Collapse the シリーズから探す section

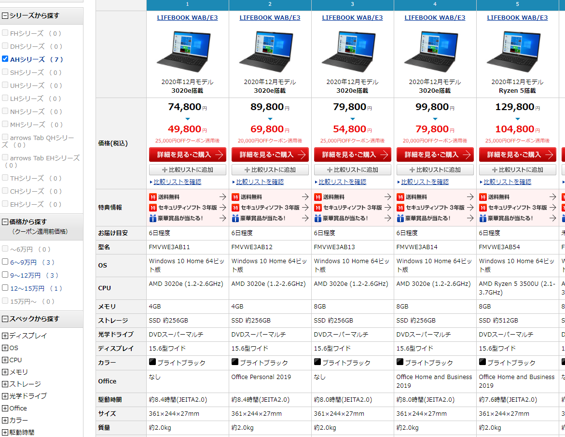point(5,15)
